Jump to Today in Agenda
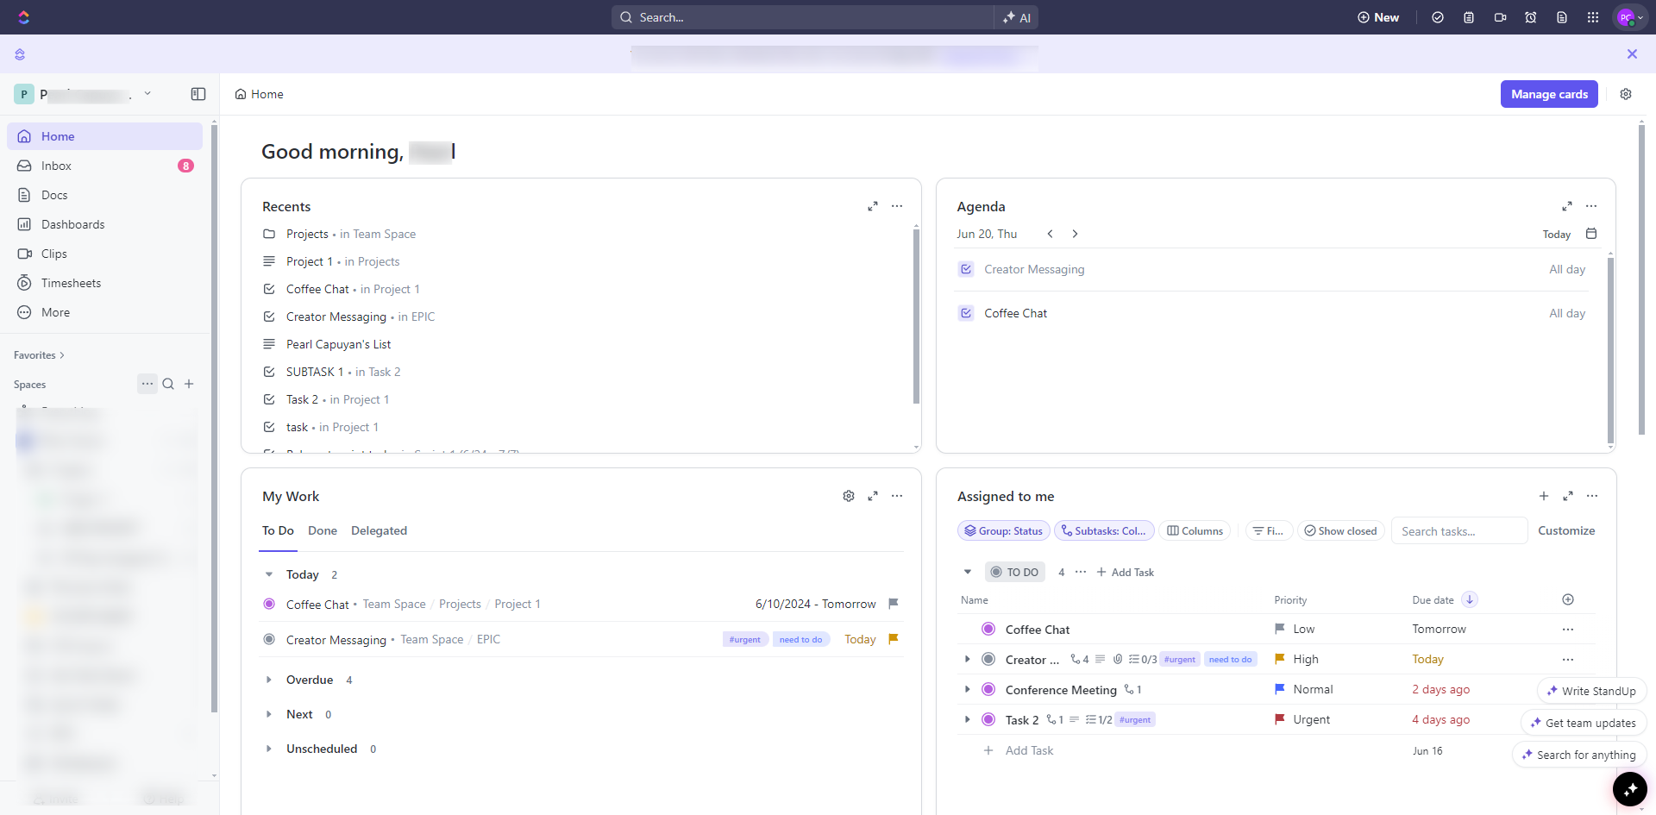The width and height of the screenshot is (1656, 815). click(1556, 235)
